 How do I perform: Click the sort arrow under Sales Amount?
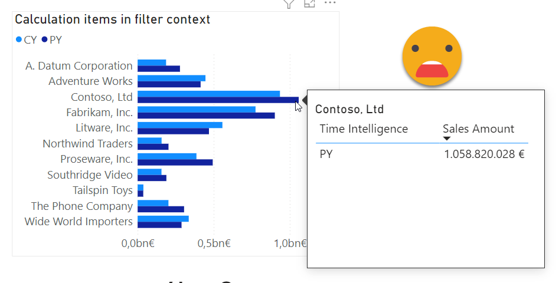[x=447, y=139]
